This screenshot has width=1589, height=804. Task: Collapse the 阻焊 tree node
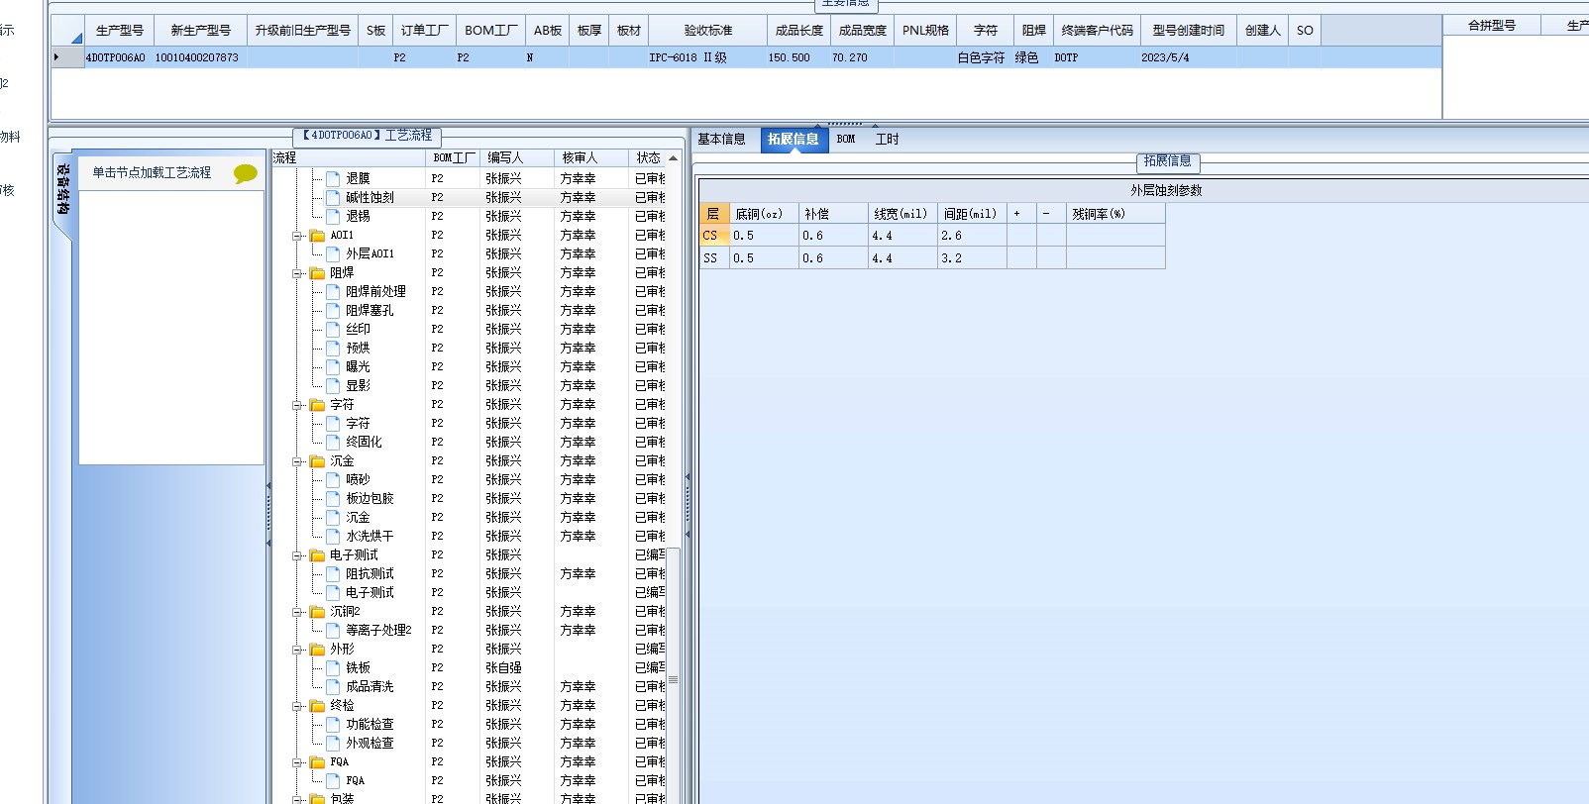pyautogui.click(x=296, y=273)
